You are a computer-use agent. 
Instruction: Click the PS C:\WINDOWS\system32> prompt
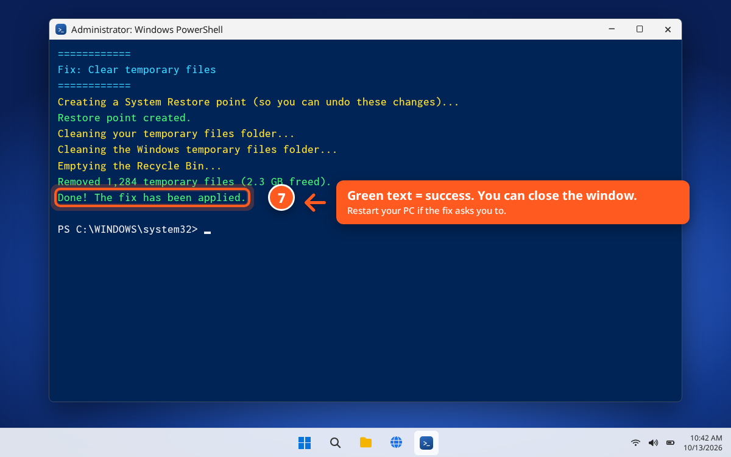point(128,229)
